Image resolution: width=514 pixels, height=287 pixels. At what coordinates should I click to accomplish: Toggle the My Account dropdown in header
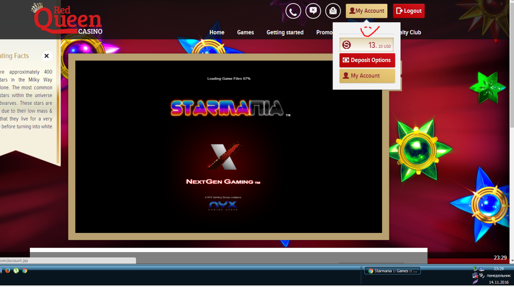pos(366,11)
